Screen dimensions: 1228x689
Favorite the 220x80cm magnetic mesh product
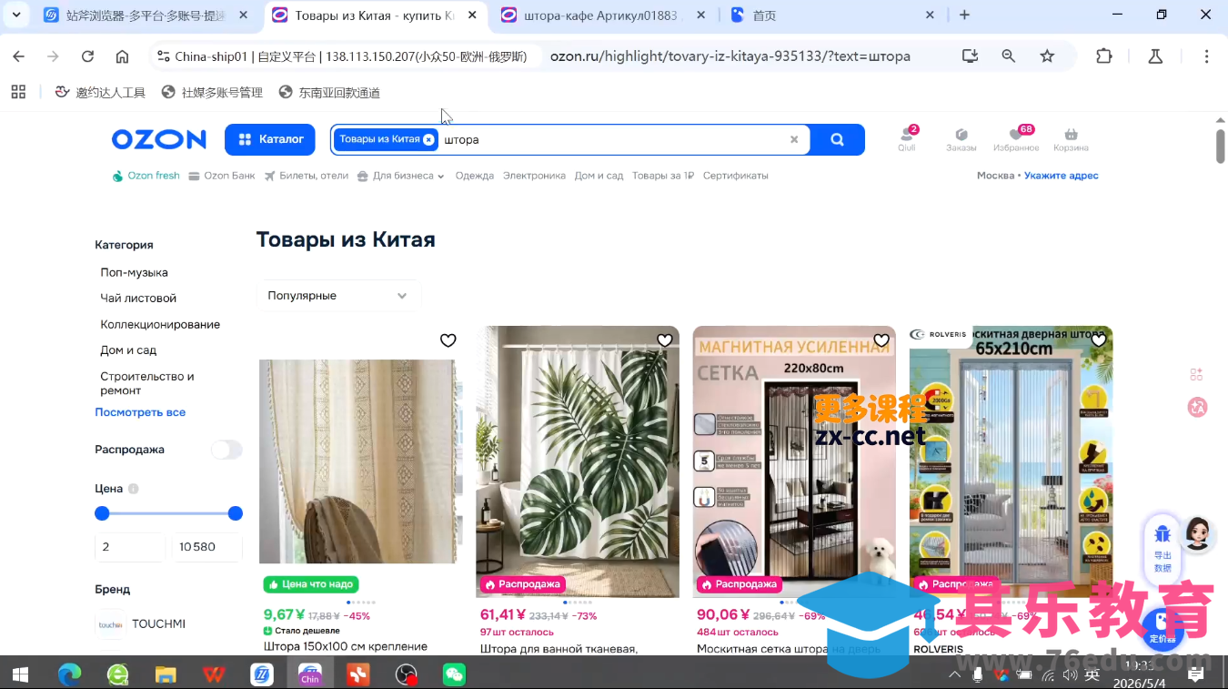click(881, 340)
